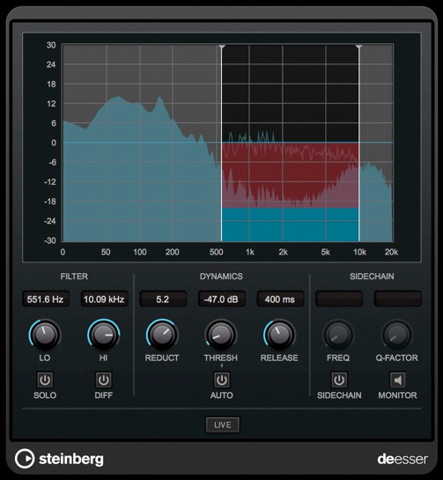The width and height of the screenshot is (443, 480).
Task: Click the RELEASE knob
Action: (x=279, y=335)
